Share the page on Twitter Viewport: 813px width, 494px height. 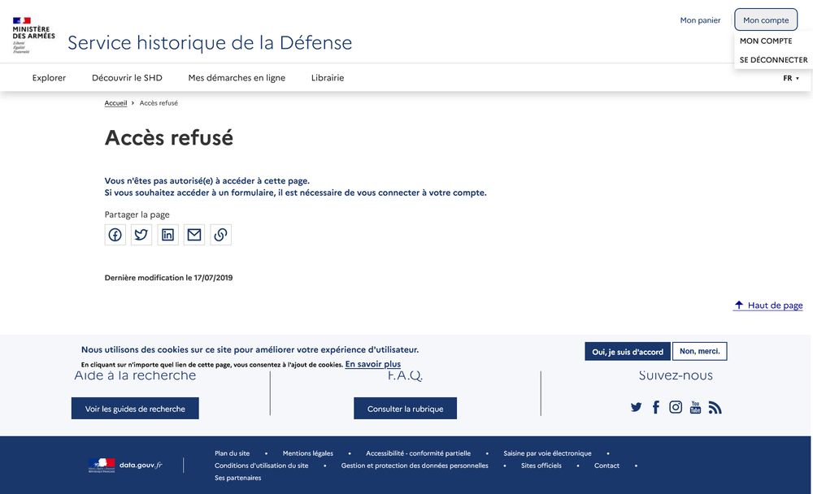[141, 234]
